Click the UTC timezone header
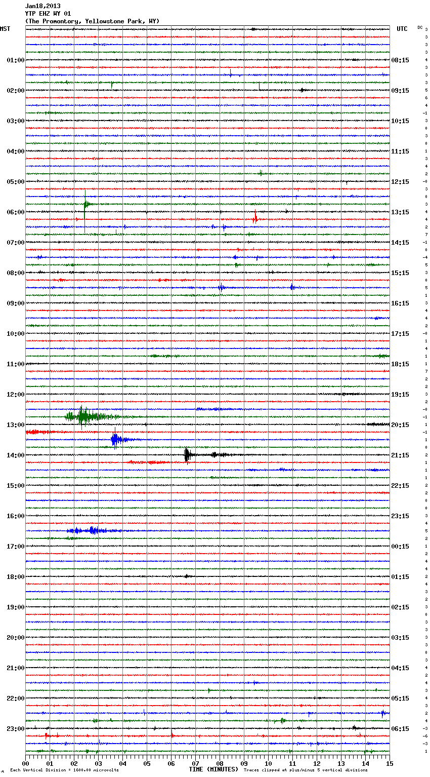The image size is (430, 777). click(402, 29)
